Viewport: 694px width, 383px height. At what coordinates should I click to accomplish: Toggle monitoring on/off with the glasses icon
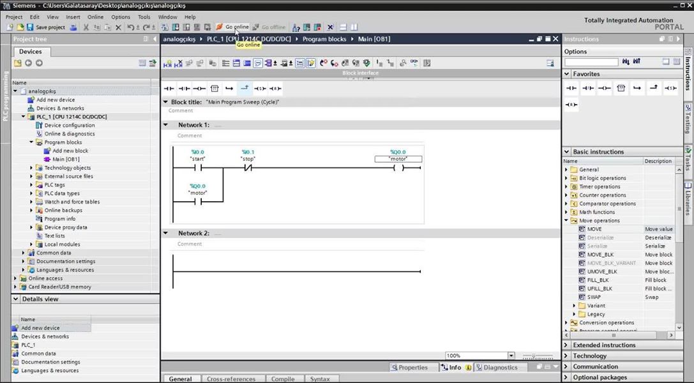pyautogui.click(x=414, y=63)
